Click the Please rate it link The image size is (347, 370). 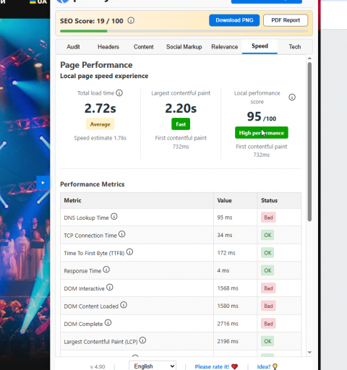click(212, 366)
